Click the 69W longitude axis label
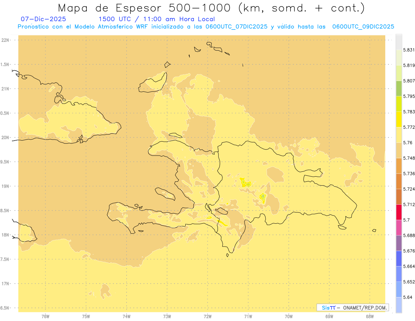 point(329,316)
